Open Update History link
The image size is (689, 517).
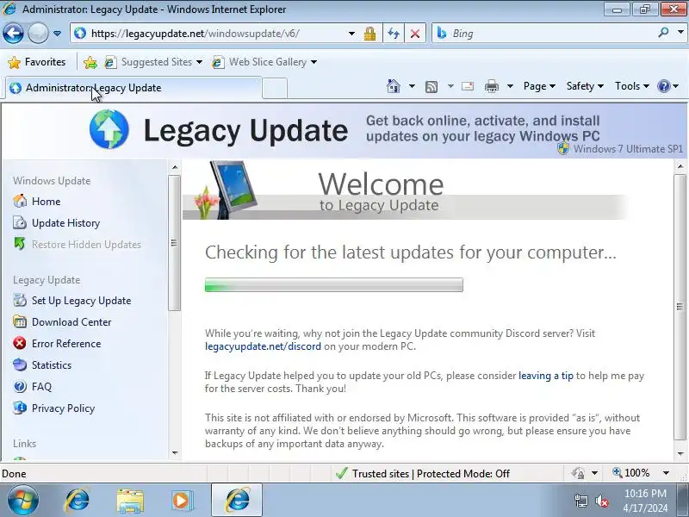[66, 223]
